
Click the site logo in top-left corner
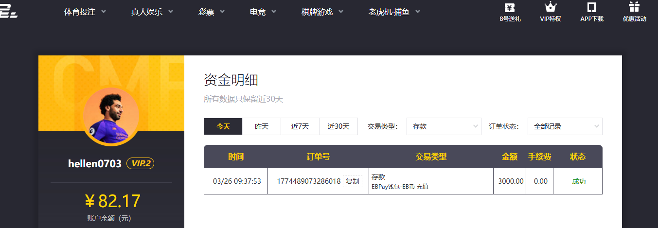[x=9, y=12]
